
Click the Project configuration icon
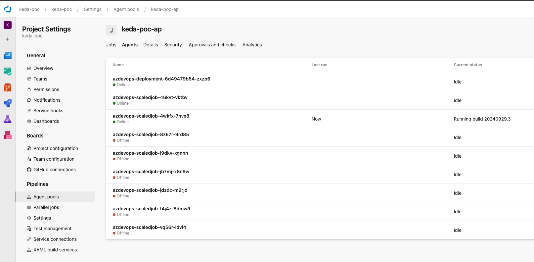point(29,148)
